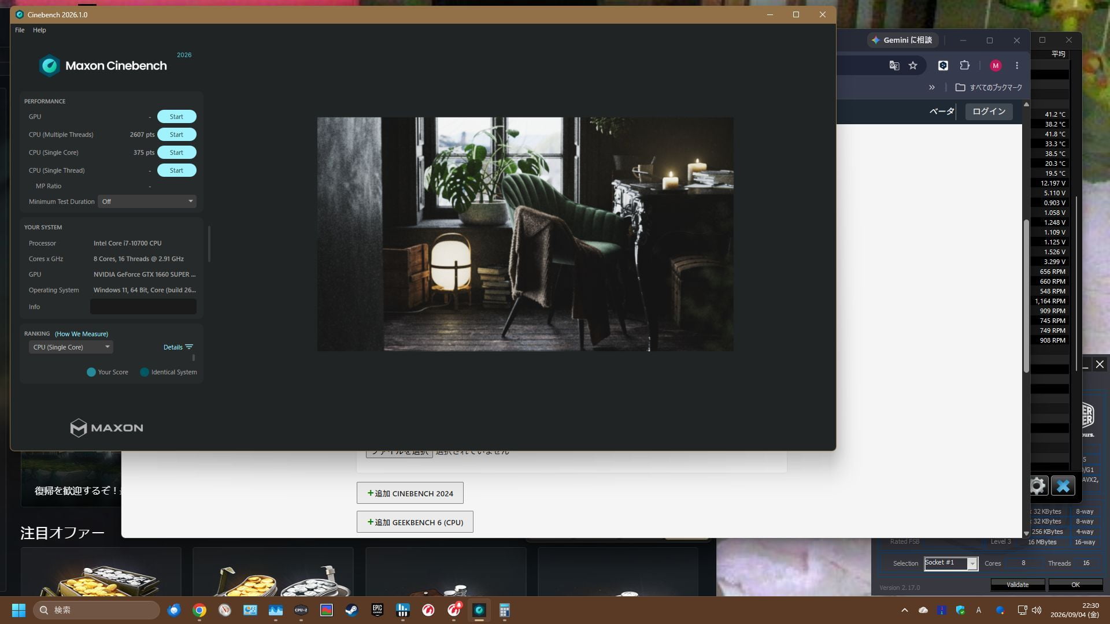Expand the hidden bookmarks chevron in Chrome
The width and height of the screenshot is (1110, 624).
(x=932, y=87)
